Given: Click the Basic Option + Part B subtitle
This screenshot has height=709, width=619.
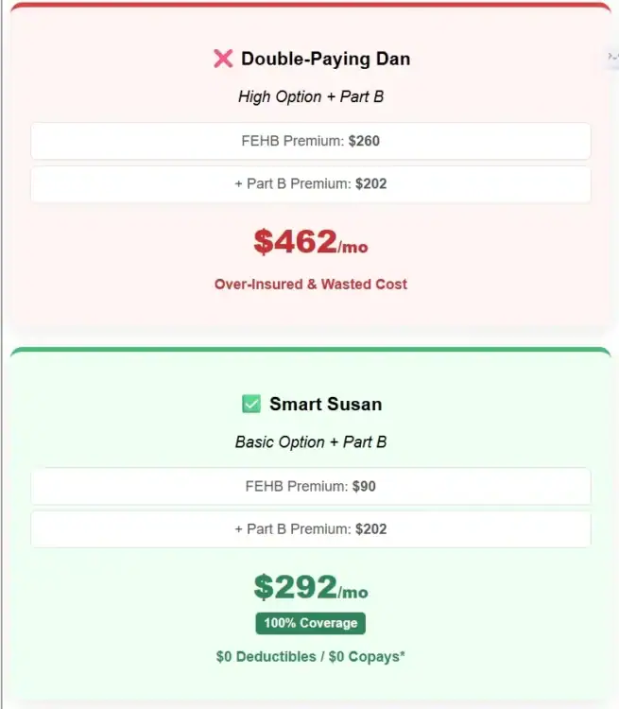Looking at the screenshot, I should click(310, 441).
